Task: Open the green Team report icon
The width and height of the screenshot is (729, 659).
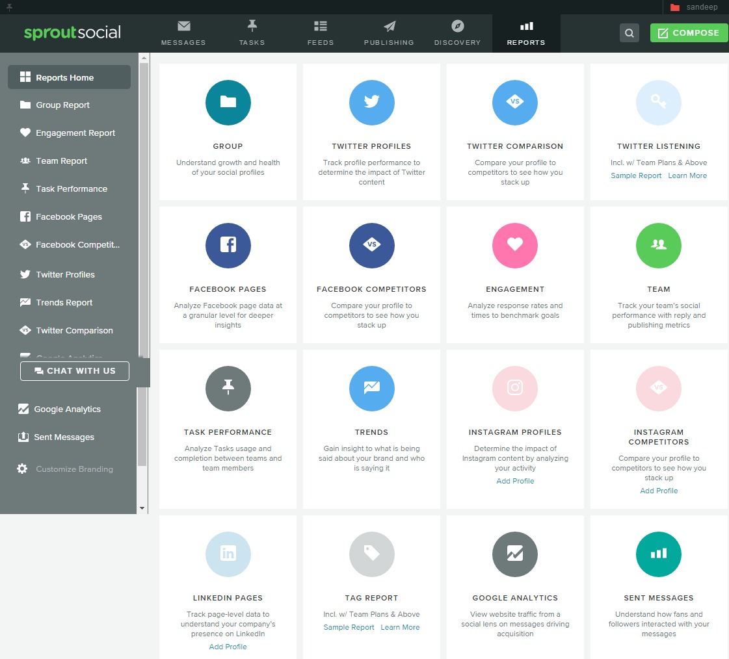Action: [658, 245]
